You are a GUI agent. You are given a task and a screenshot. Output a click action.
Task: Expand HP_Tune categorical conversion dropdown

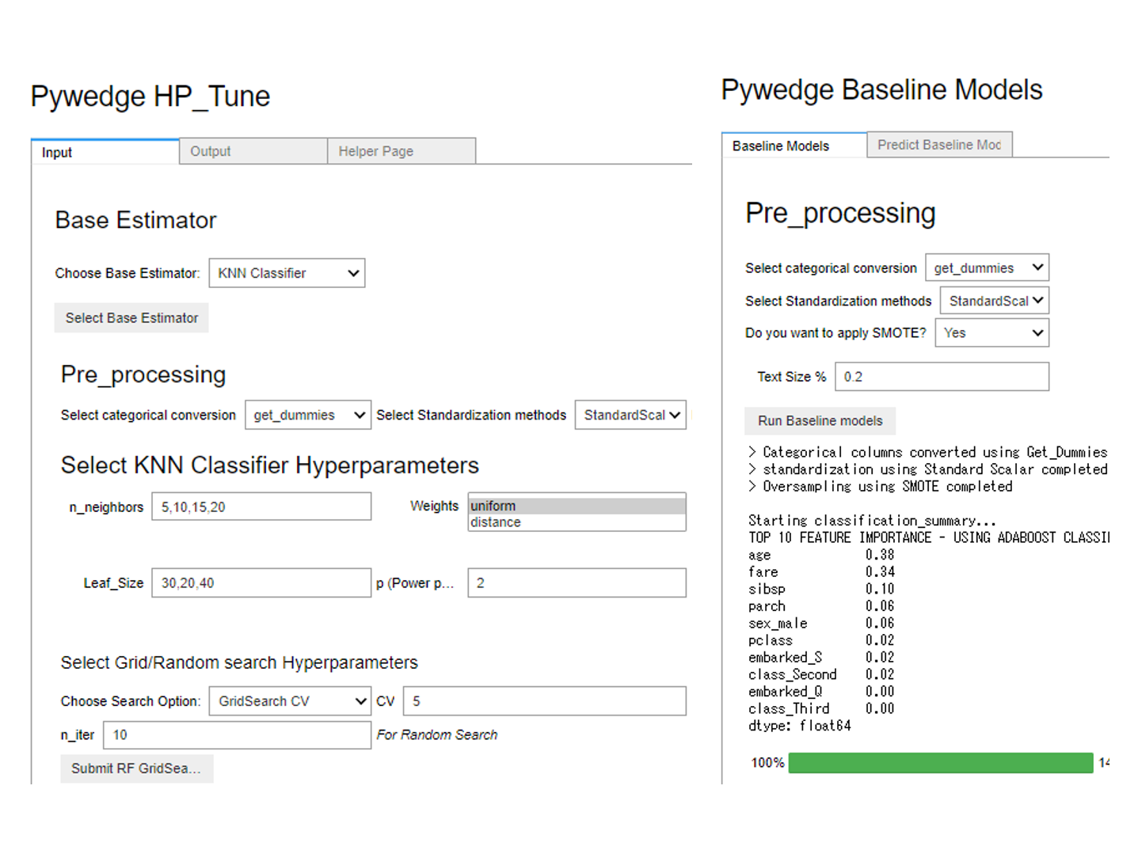coord(307,416)
